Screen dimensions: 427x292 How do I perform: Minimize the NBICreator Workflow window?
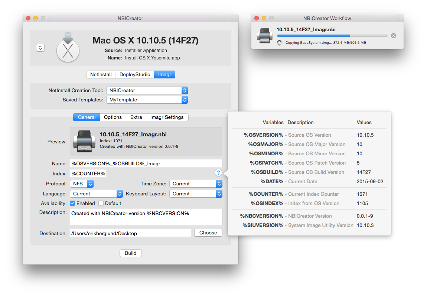264,18
